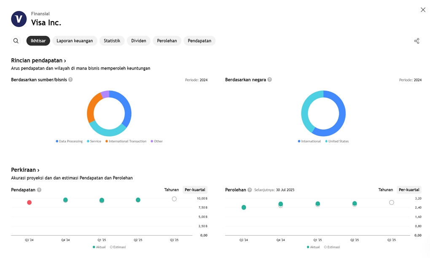Click the Visa Inc. logo

[x=19, y=19]
